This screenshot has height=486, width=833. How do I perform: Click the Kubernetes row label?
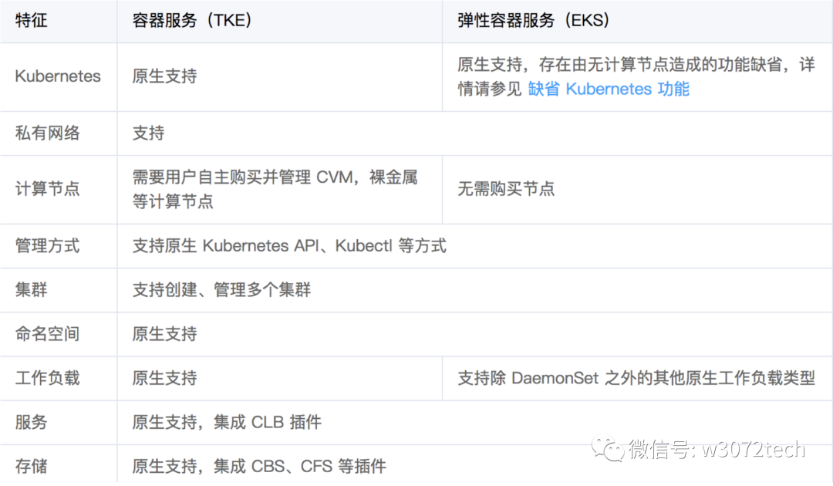[58, 76]
